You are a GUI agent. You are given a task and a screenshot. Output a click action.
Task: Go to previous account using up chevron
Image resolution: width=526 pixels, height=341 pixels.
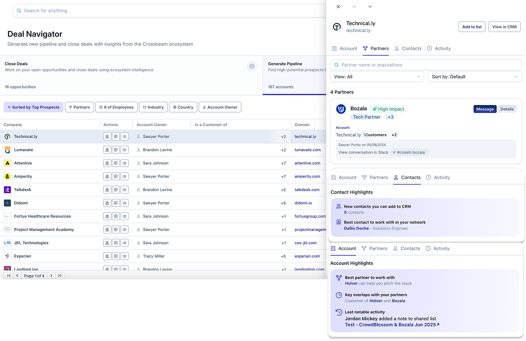pos(354,7)
